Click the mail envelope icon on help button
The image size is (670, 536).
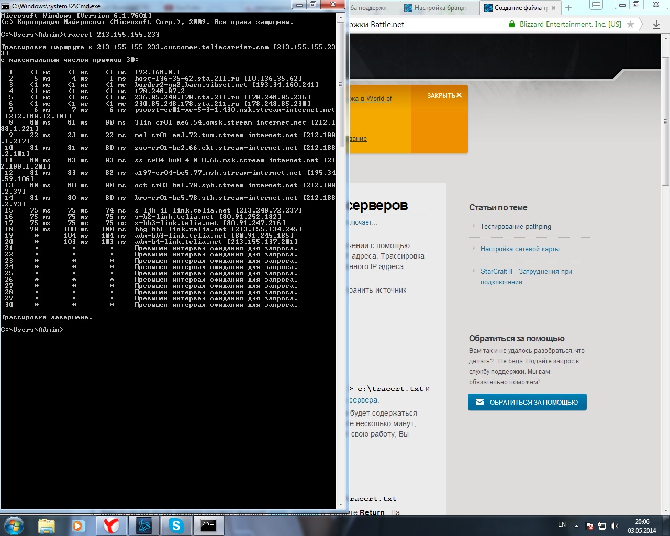(x=479, y=402)
